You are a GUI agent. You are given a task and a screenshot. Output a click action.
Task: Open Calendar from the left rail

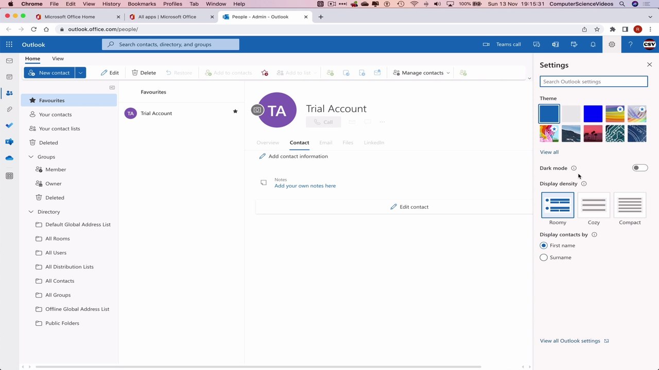coord(9,77)
